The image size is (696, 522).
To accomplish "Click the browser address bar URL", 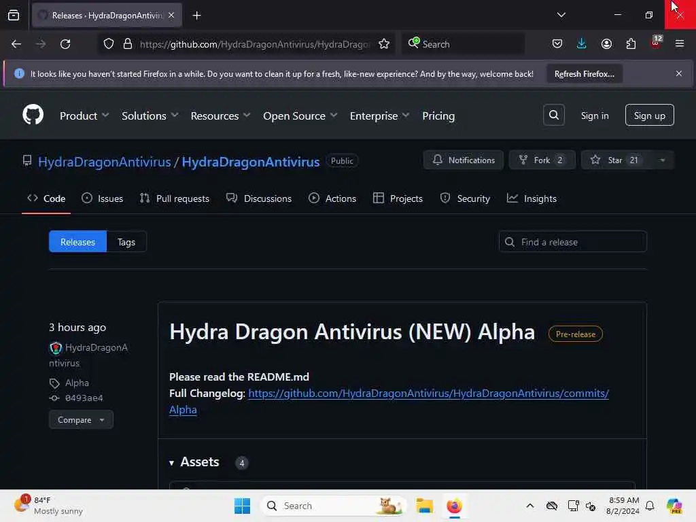I will point(254,44).
